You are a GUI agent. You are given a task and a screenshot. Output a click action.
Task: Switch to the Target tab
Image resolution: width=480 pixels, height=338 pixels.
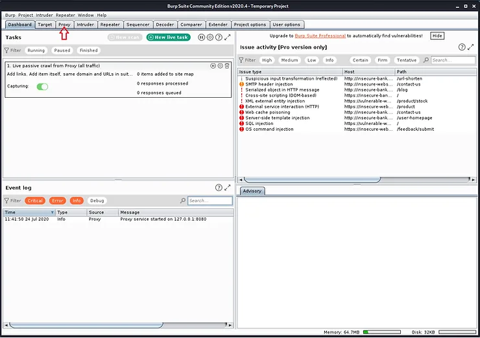pyautogui.click(x=45, y=25)
